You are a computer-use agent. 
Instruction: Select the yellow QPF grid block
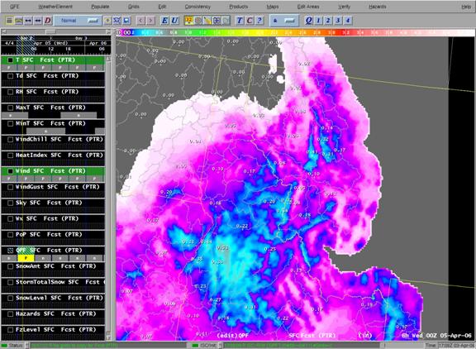(26, 258)
